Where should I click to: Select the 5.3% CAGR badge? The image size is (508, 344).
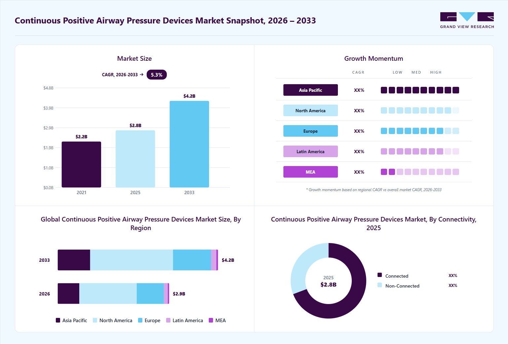[157, 75]
